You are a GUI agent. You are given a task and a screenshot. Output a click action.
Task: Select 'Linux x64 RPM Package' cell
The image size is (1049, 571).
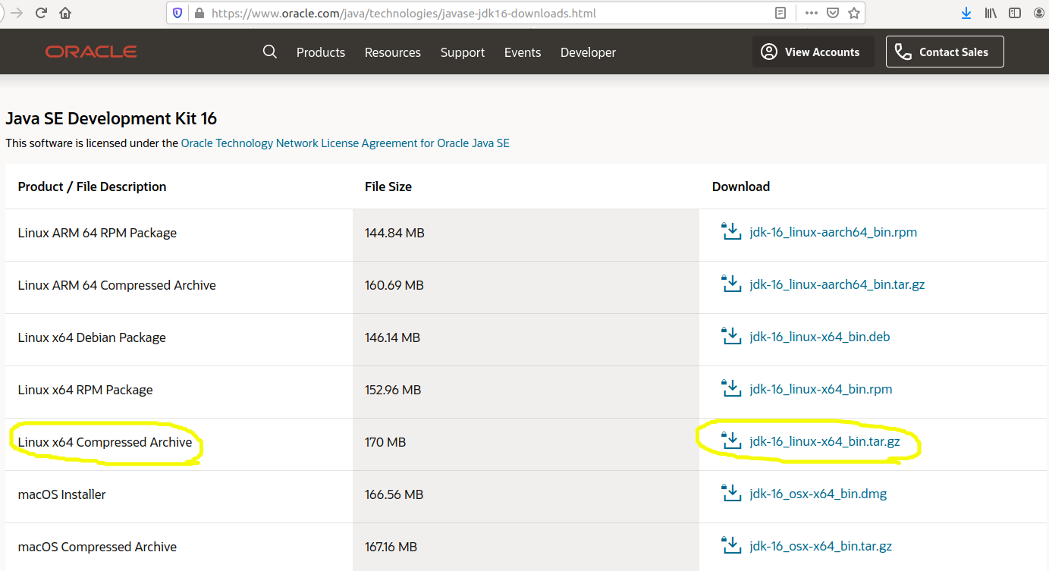coord(85,390)
